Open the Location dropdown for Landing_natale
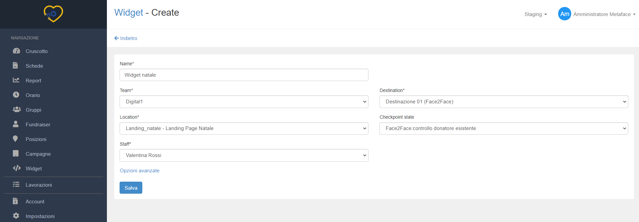 (x=244, y=128)
